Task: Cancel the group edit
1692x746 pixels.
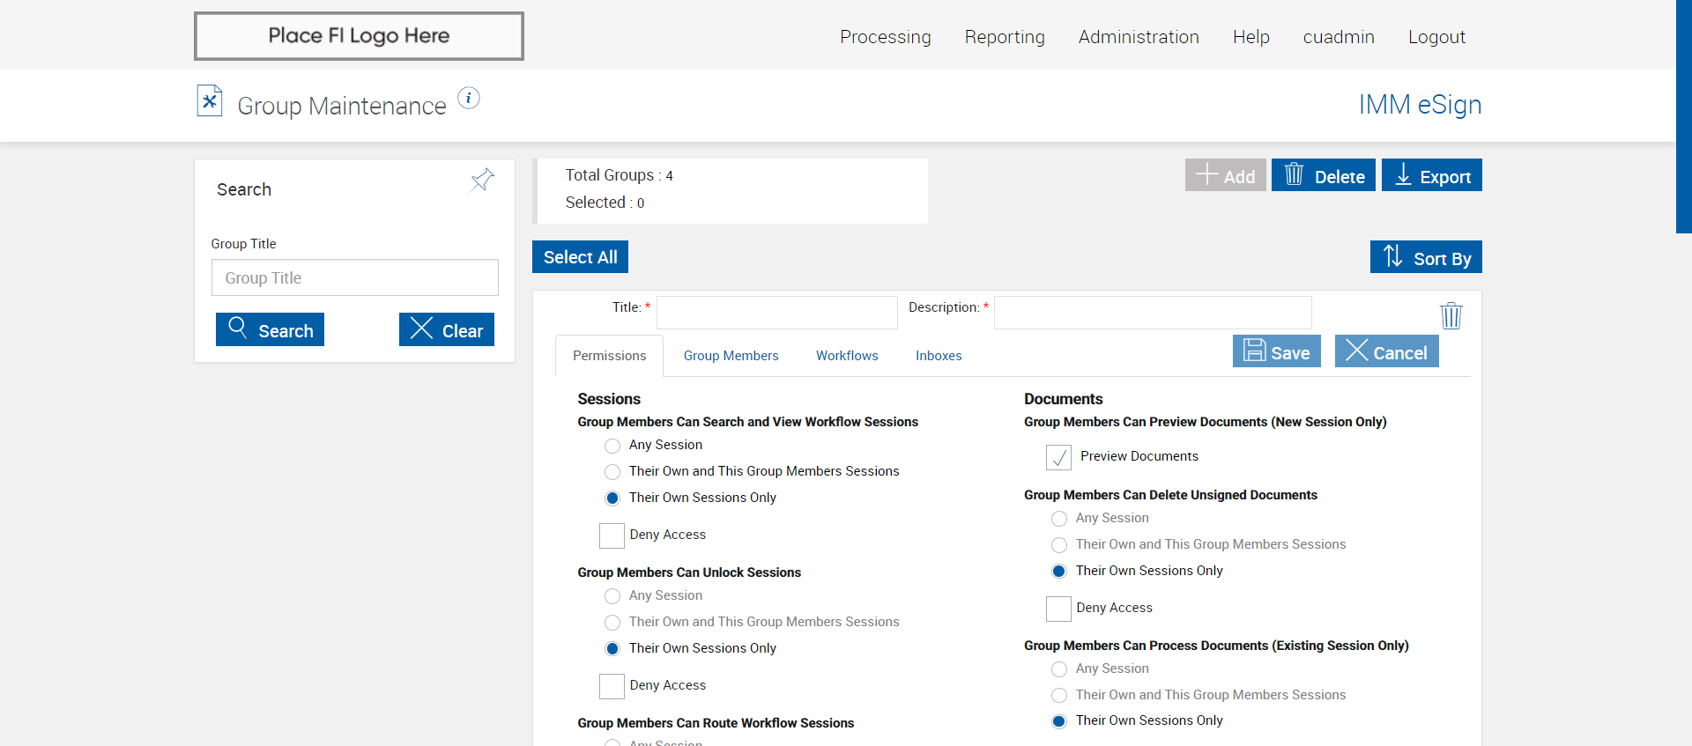Action: 1386,351
